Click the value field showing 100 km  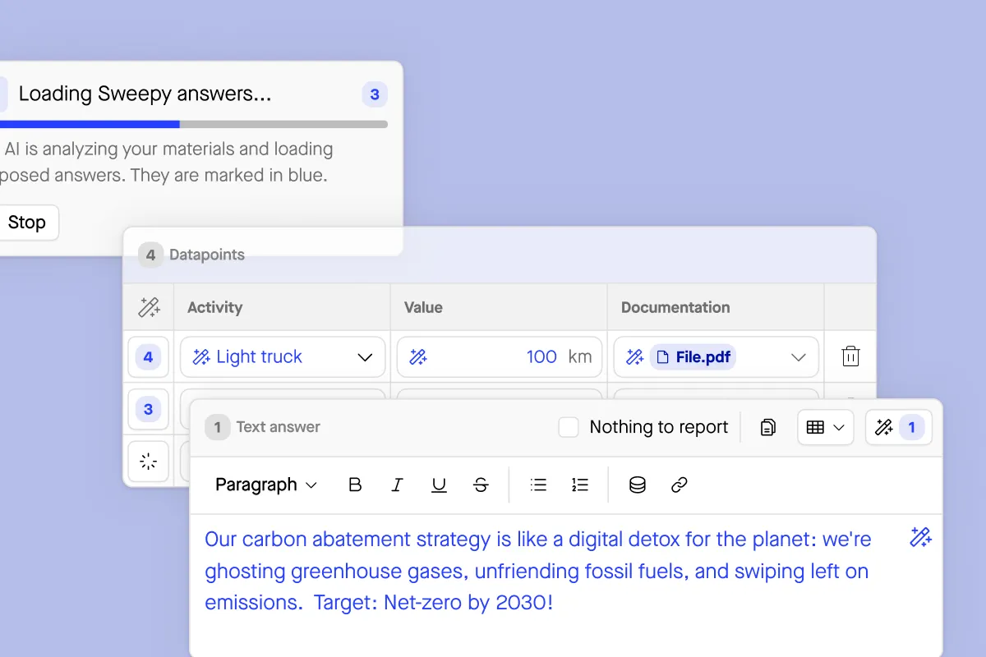pyautogui.click(x=500, y=357)
